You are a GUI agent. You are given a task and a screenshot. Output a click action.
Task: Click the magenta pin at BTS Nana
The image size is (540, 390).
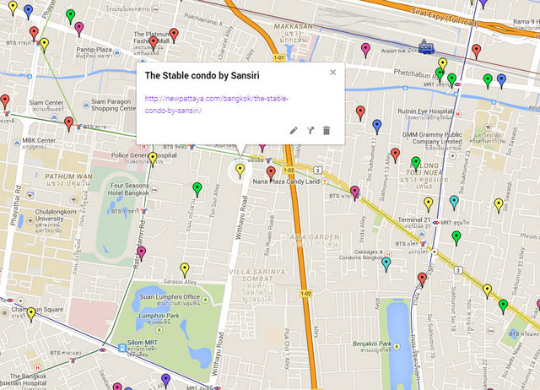point(354,193)
